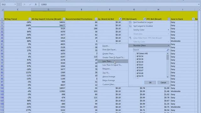Image resolution: width=201 pixels, height=113 pixels.
Task: Open the Insert Function fx icon
Action: 36,4
